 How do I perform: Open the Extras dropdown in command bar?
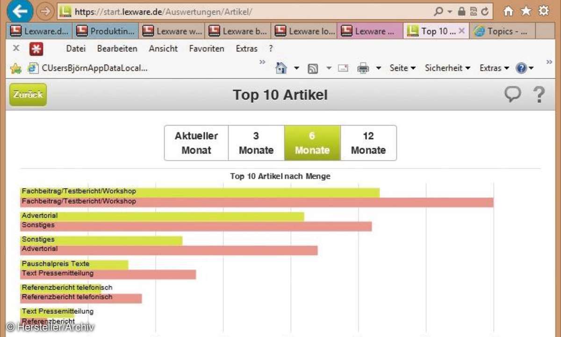pyautogui.click(x=494, y=68)
